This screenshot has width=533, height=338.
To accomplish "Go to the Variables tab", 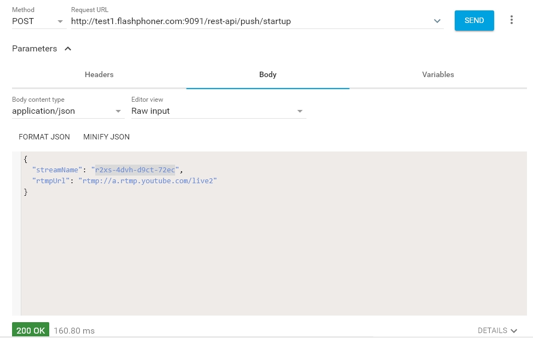I will pos(438,74).
